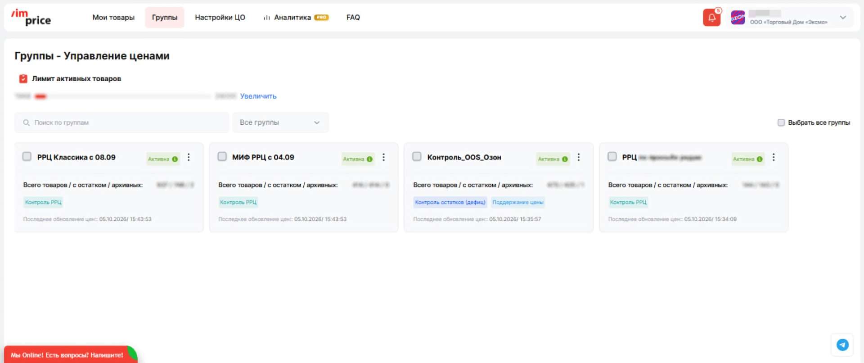This screenshot has width=864, height=363.
Task: Open the notifications bell
Action: coord(711,18)
